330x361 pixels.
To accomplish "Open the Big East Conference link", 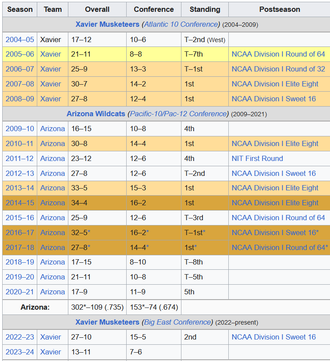I will coord(177,322).
